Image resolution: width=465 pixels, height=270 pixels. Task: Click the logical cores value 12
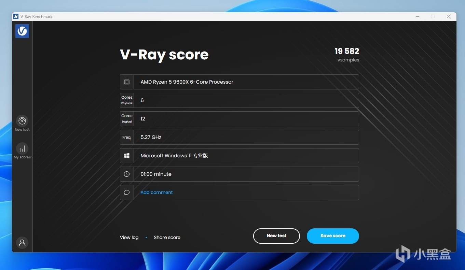tap(143, 119)
